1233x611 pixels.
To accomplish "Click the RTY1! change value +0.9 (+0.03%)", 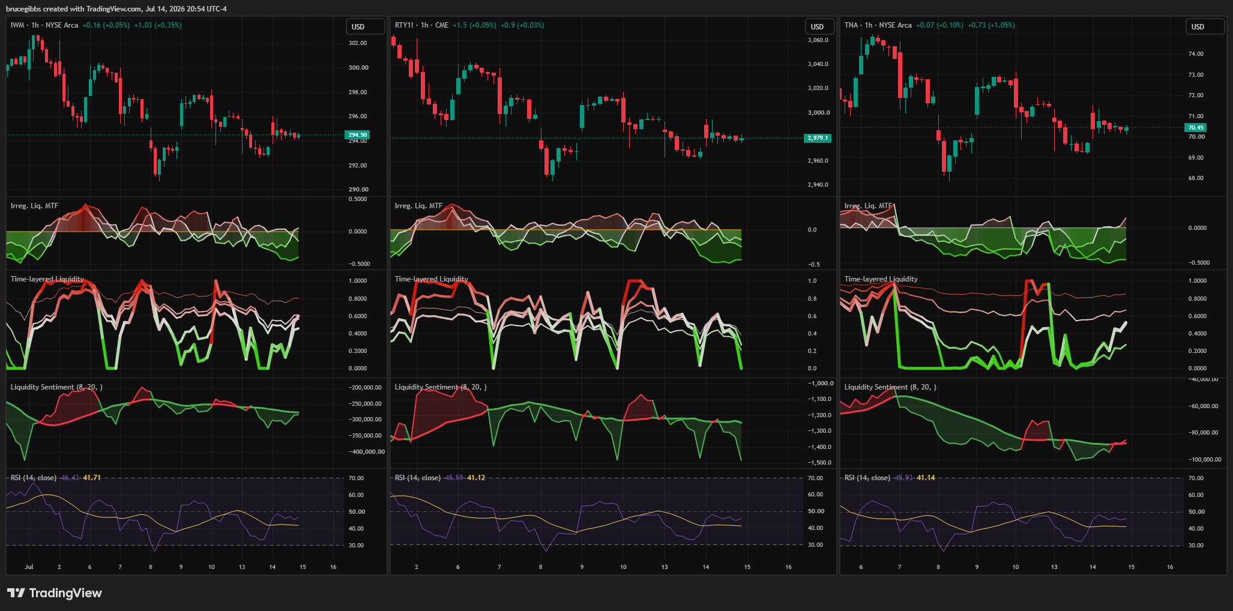I will 522,25.
